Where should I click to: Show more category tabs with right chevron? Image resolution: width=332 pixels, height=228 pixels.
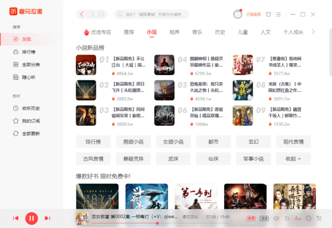313,32
